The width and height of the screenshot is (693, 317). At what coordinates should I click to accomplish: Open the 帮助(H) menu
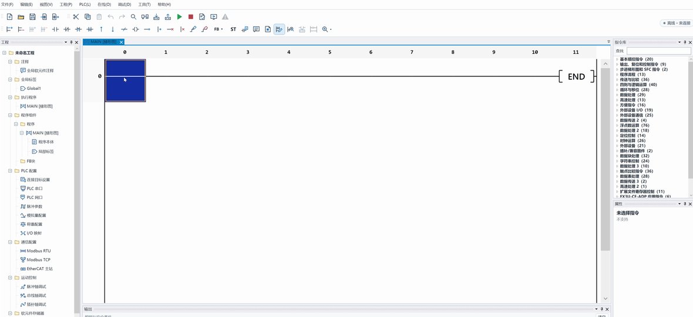(x=164, y=4)
